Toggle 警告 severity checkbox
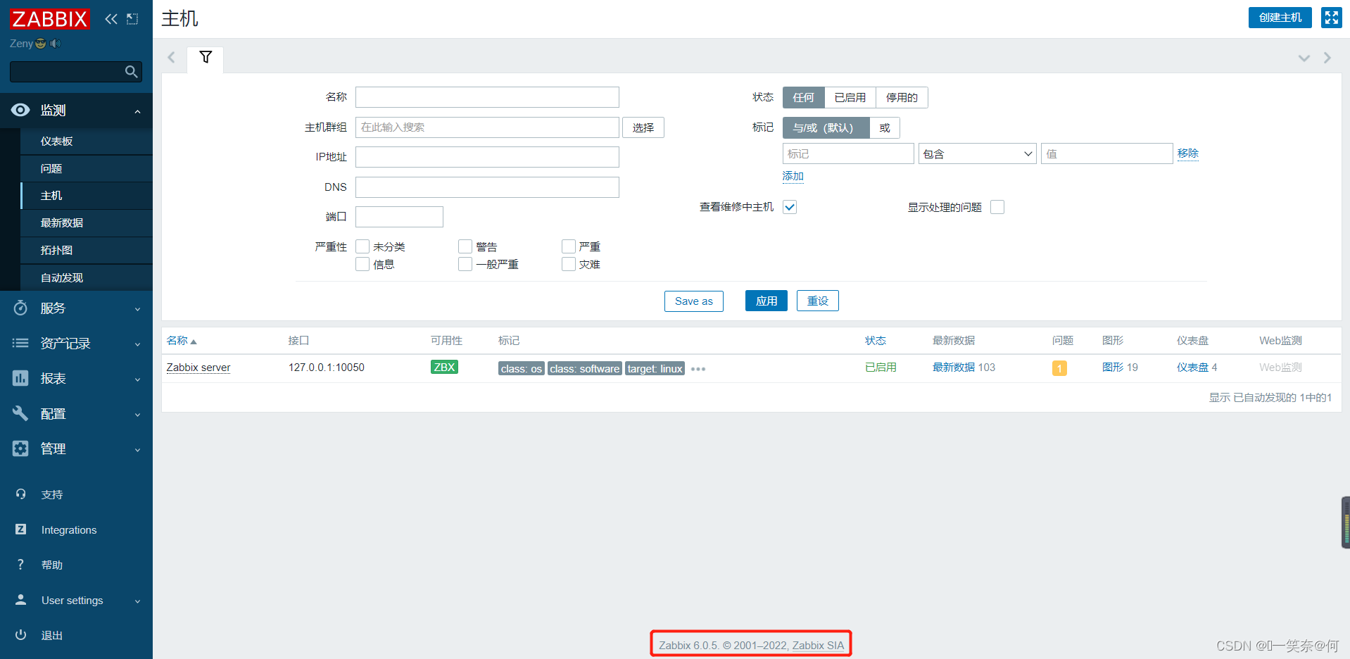 click(x=465, y=246)
